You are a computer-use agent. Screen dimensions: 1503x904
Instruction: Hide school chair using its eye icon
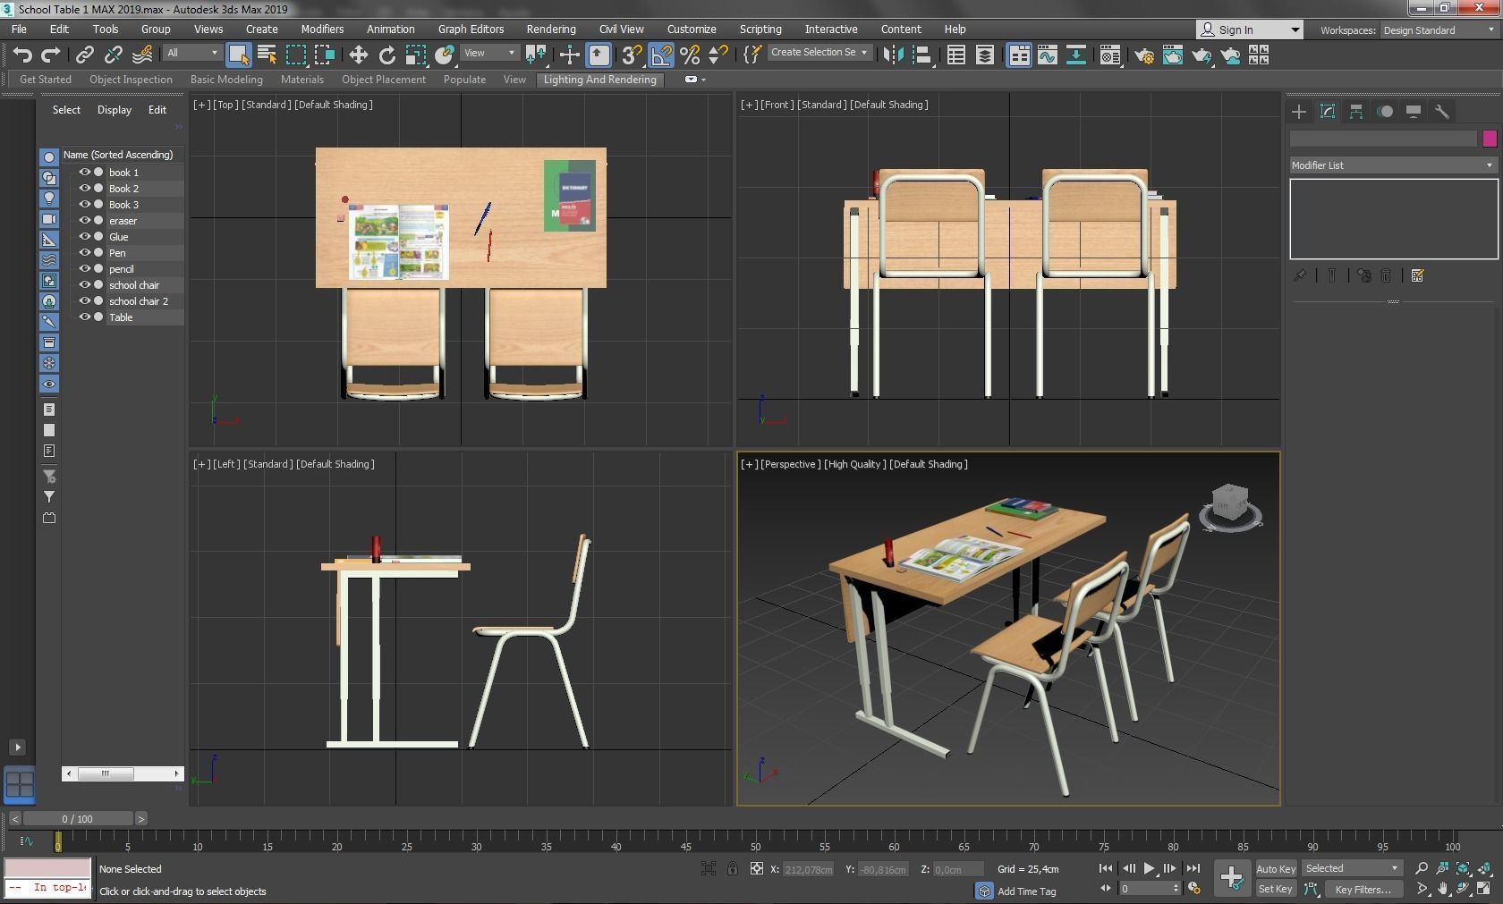point(85,284)
